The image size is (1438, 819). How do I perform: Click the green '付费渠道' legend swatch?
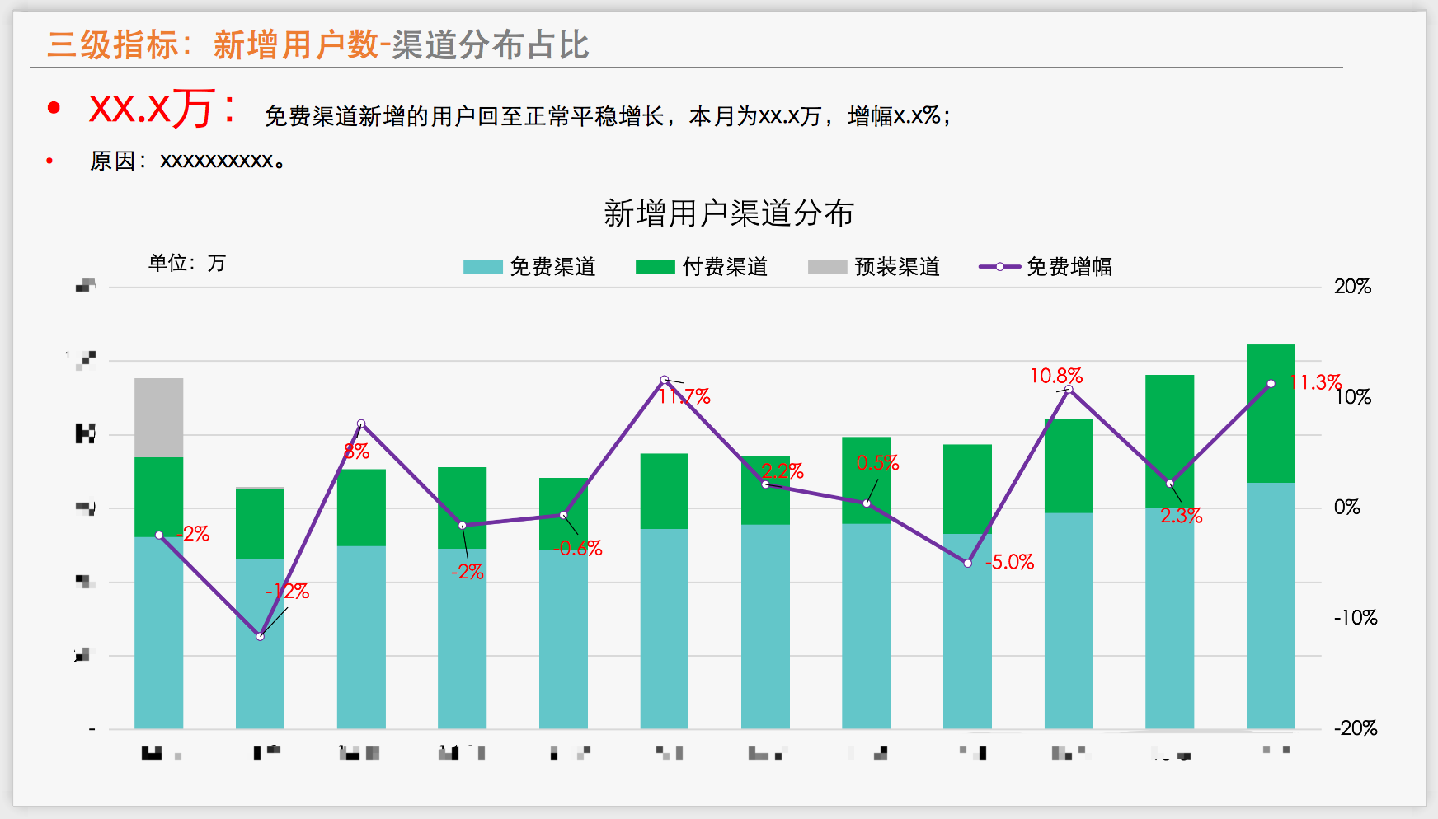click(655, 266)
